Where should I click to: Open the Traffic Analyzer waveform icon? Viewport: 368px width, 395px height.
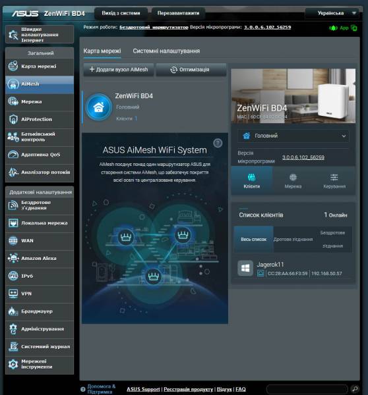[13, 172]
